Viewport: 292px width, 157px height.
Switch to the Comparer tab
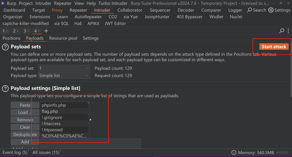(x=211, y=10)
